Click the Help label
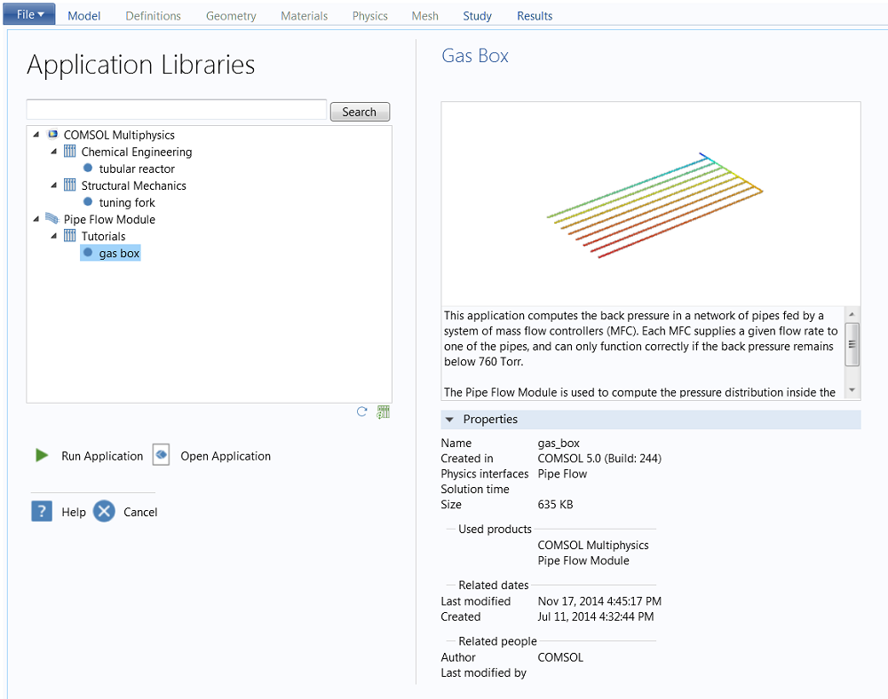 tap(74, 512)
